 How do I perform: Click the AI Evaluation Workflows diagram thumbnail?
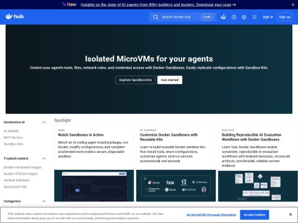258,186
